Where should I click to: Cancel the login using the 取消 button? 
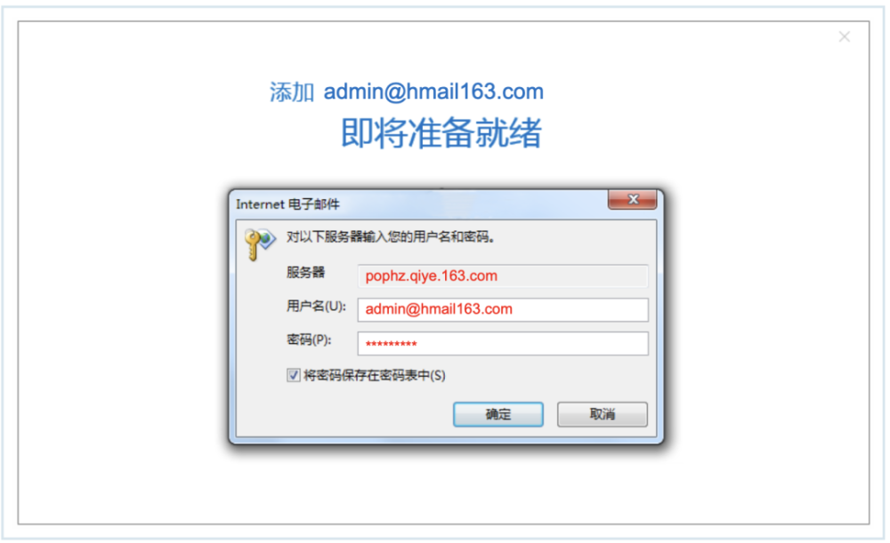point(603,414)
